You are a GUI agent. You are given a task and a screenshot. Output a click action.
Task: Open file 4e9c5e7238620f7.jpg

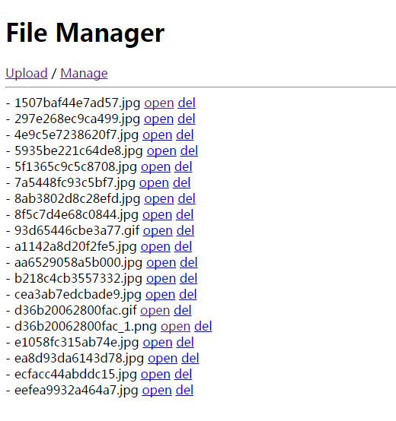[158, 135]
